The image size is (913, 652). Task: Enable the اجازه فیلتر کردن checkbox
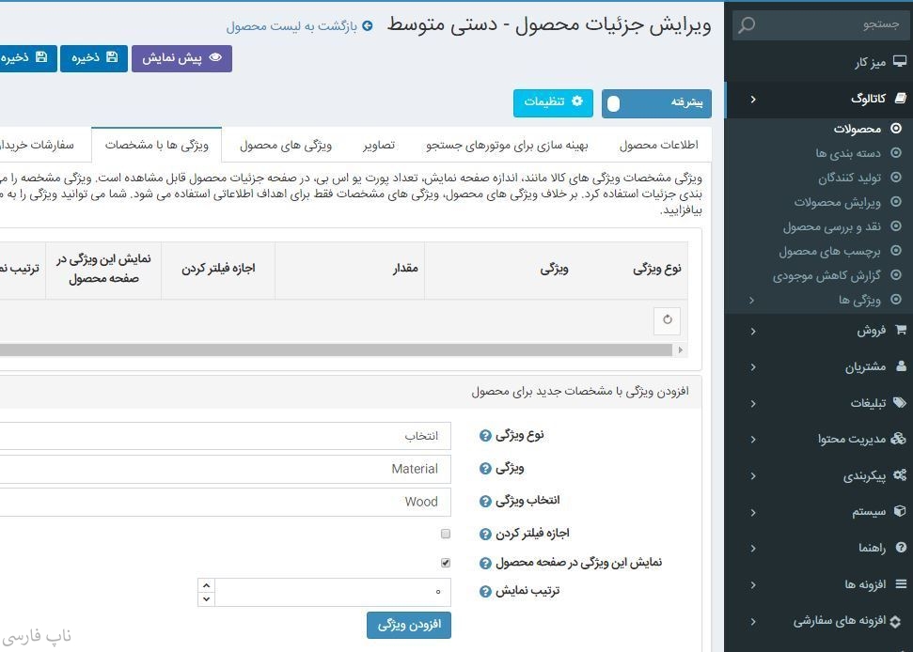pos(446,534)
